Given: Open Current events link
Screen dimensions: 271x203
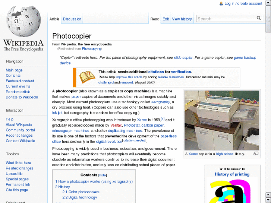Looking at the screenshot, I should pyautogui.click(x=18, y=86).
